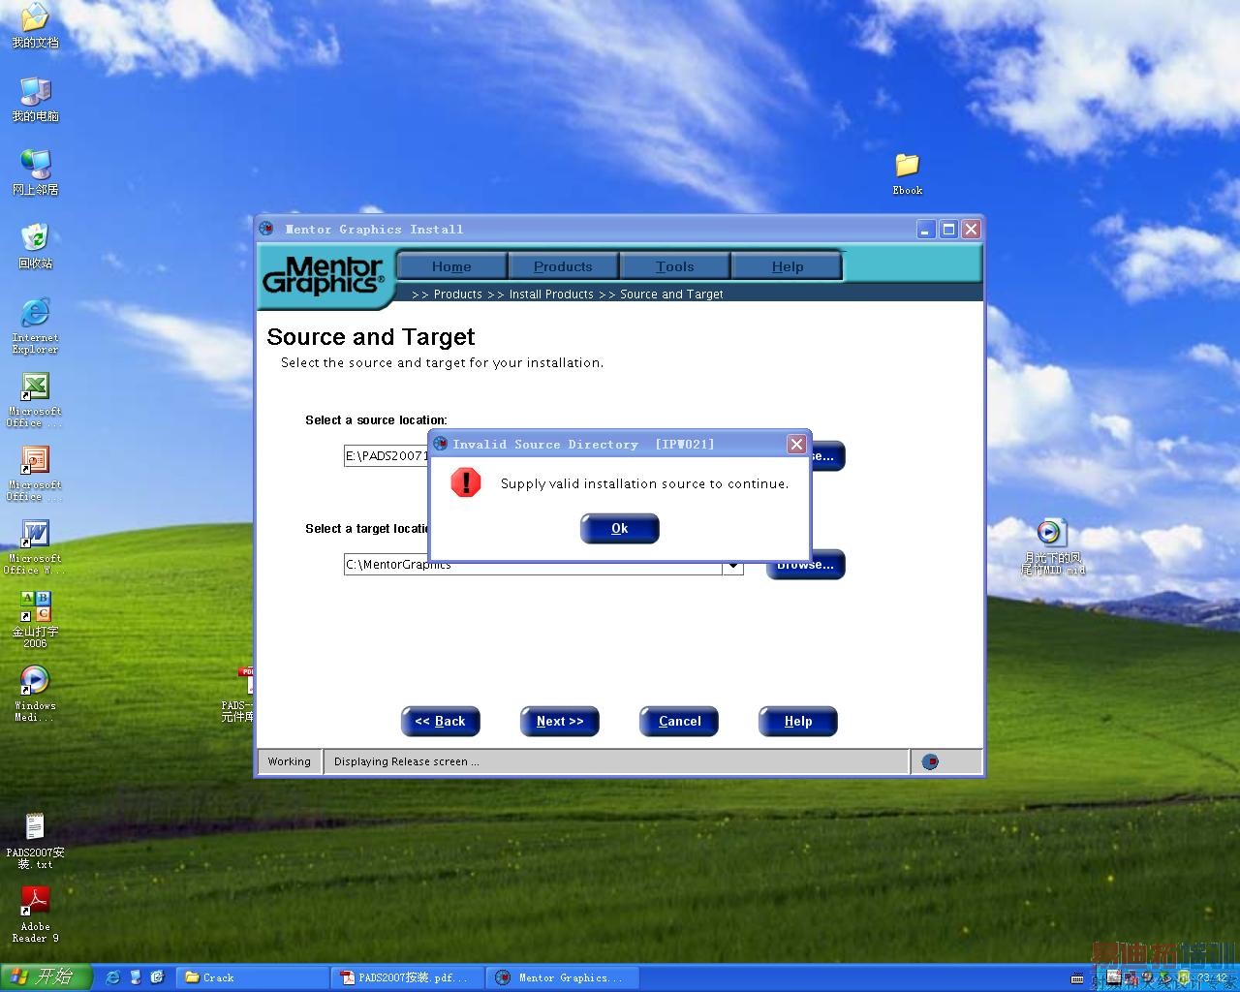Click the third quick launch icon

pos(157,978)
